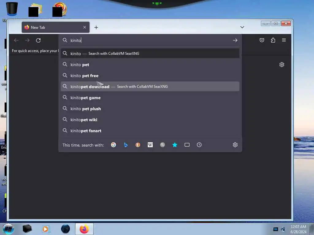
Task: Search this time with Bing icon
Action: click(125, 145)
